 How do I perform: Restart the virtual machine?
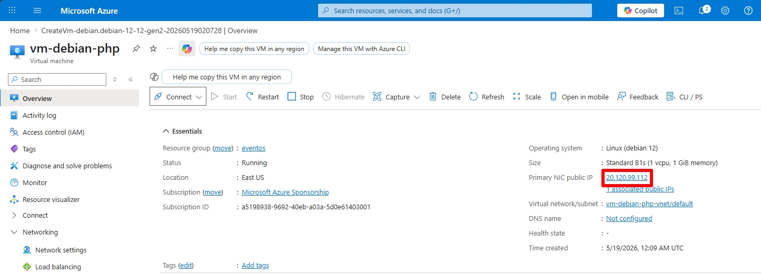[x=263, y=97]
